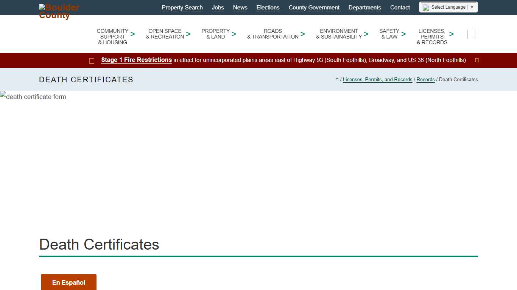Visit the Departments page
Screen dimensions: 517x290
pos(364,8)
